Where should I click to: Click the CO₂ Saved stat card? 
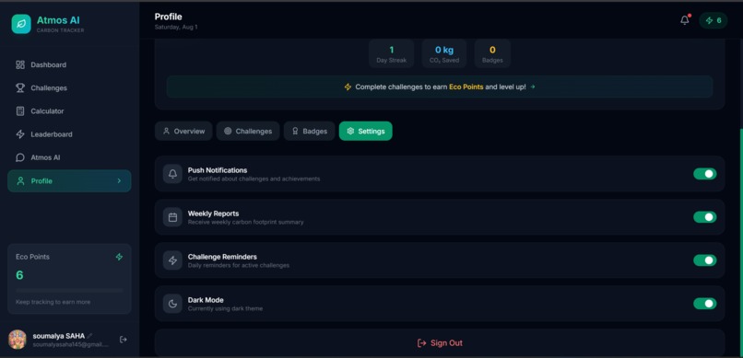444,54
